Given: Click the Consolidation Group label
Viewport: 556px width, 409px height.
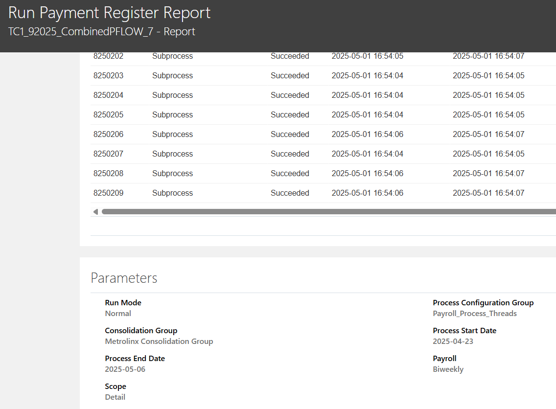Looking at the screenshot, I should pyautogui.click(x=141, y=331).
